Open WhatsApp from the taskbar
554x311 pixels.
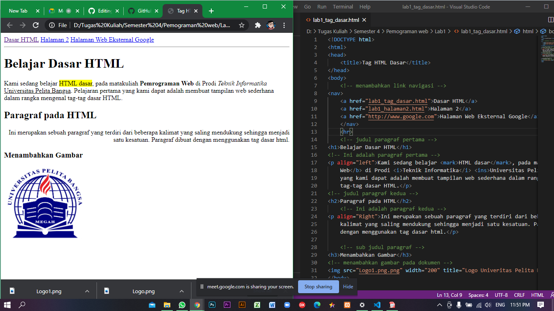[182, 305]
